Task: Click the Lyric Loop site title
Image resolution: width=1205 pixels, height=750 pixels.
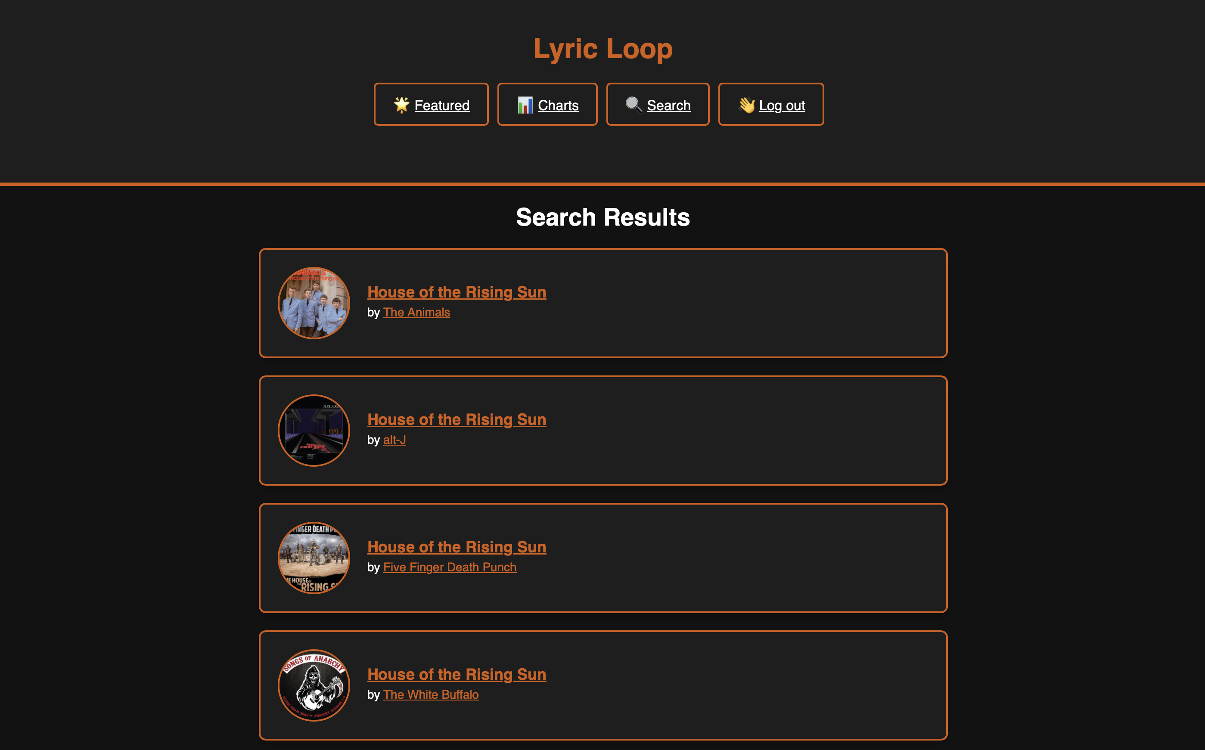Action: (x=603, y=49)
